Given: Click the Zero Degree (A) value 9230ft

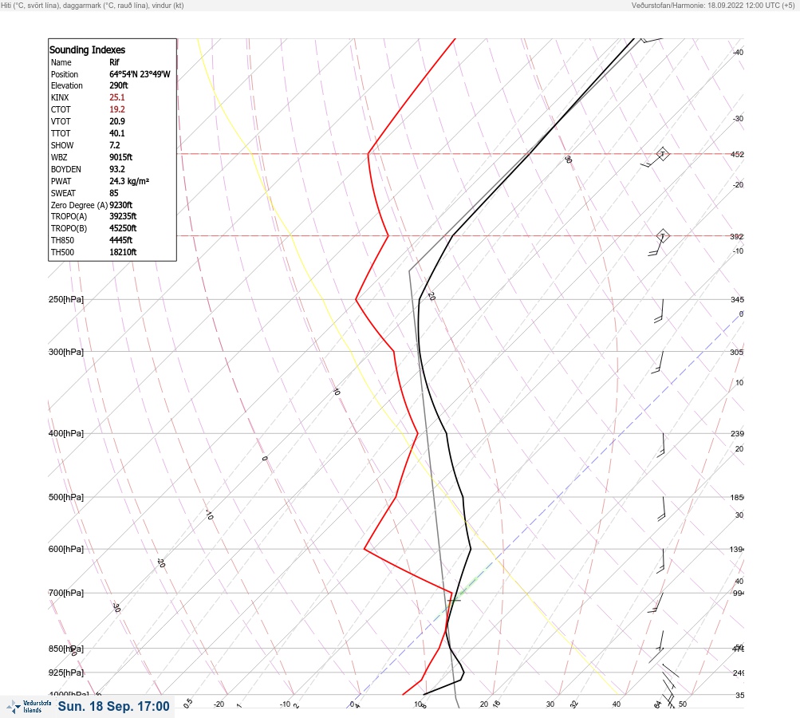Looking at the screenshot, I should [x=121, y=205].
